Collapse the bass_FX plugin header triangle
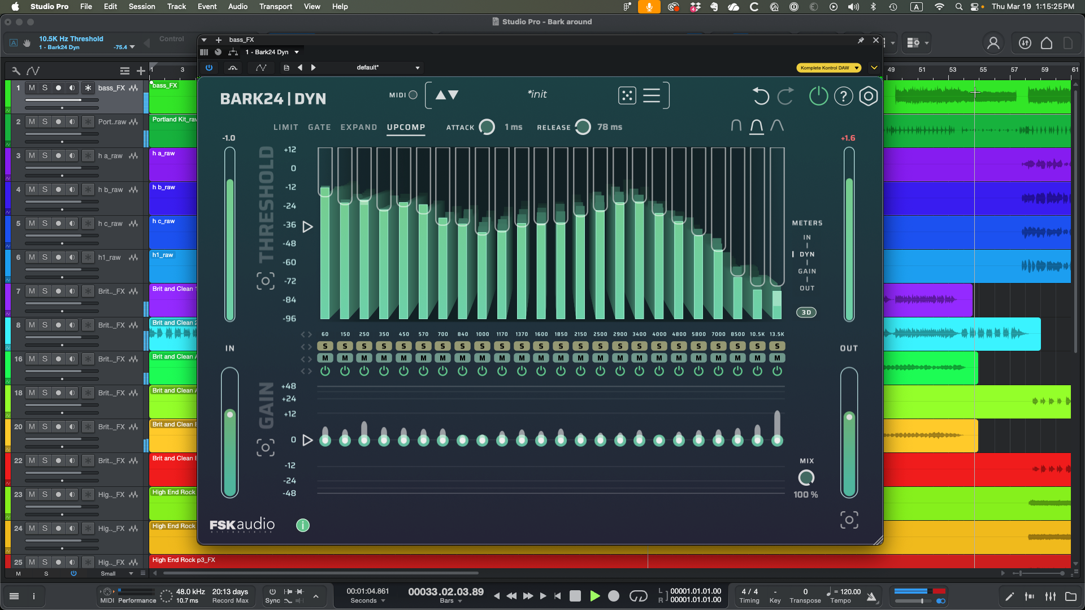The height and width of the screenshot is (610, 1085). (204, 40)
